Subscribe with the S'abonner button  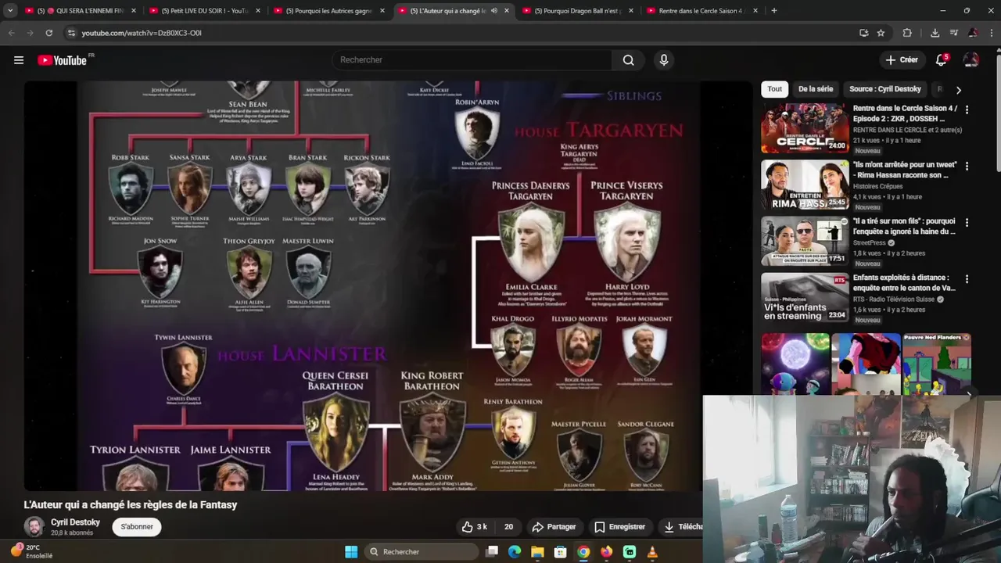pos(137,527)
